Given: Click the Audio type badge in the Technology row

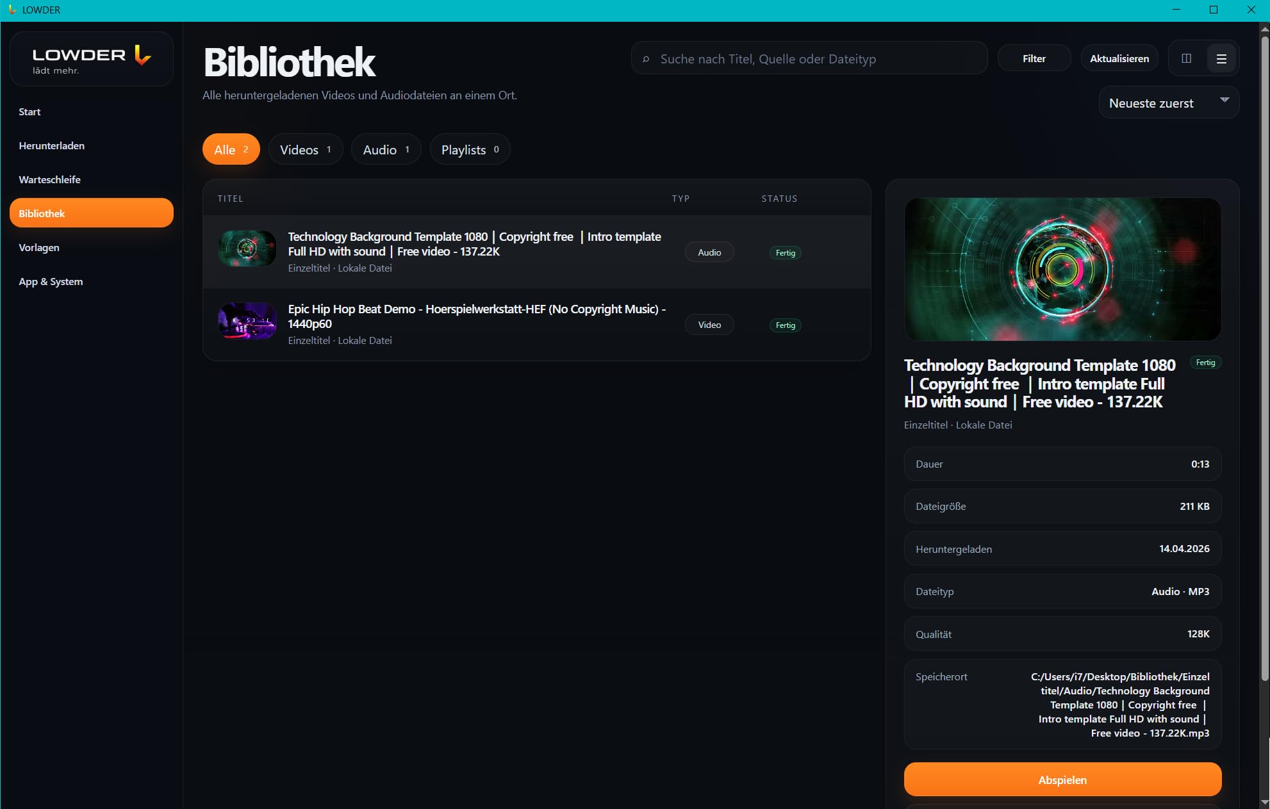Looking at the screenshot, I should (709, 252).
